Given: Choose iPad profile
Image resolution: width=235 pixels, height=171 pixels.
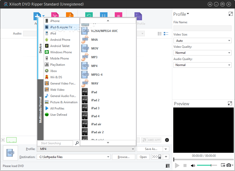Looking at the screenshot, I should coord(108,92).
